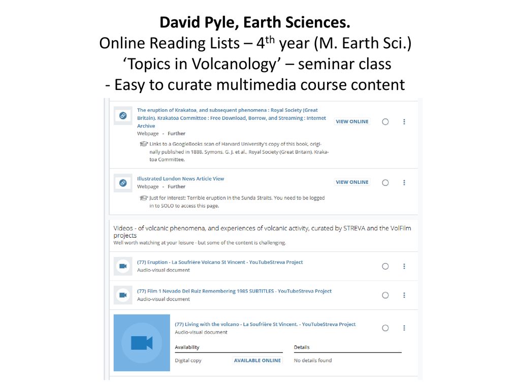Open three-dot menu for Illustrated London News item
This screenshot has height=390, width=520.
coord(404,183)
